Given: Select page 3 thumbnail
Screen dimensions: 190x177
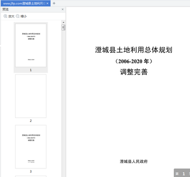Looking at the screenshot, I should 31,147.
